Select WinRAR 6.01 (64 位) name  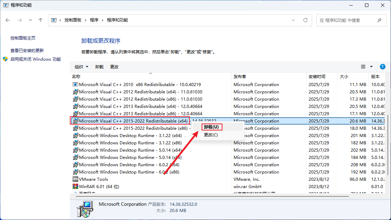coord(99,186)
